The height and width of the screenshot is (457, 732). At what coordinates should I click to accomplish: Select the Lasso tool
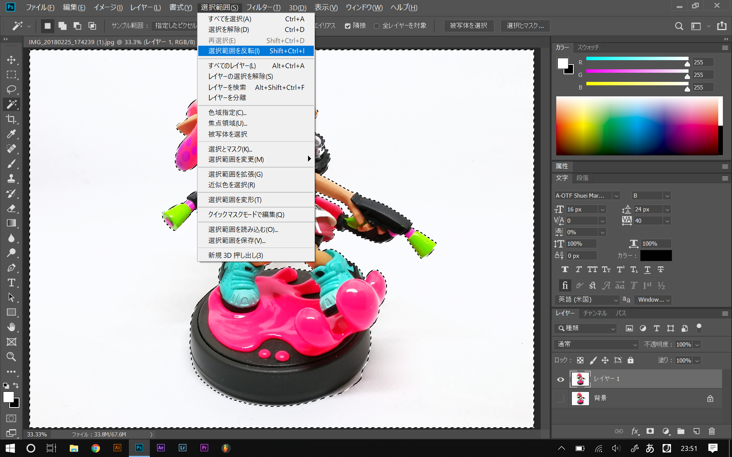[11, 89]
